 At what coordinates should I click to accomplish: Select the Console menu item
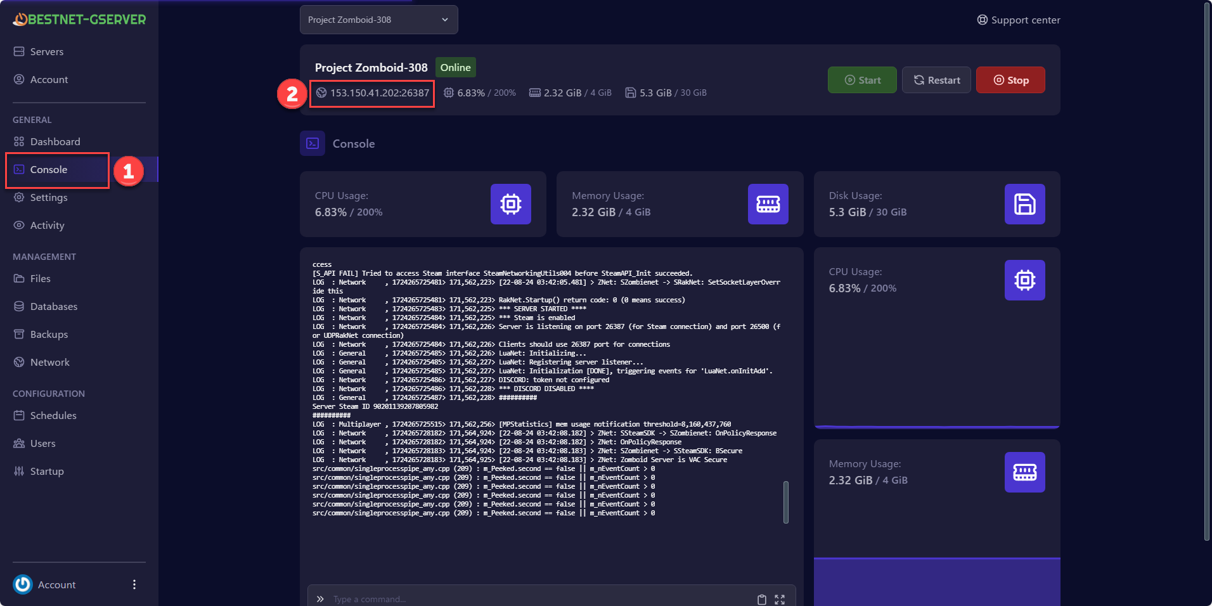[x=79, y=169]
